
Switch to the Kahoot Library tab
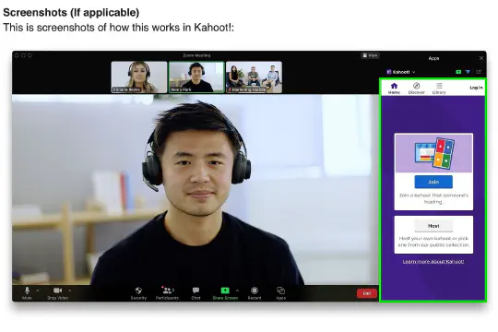point(439,88)
